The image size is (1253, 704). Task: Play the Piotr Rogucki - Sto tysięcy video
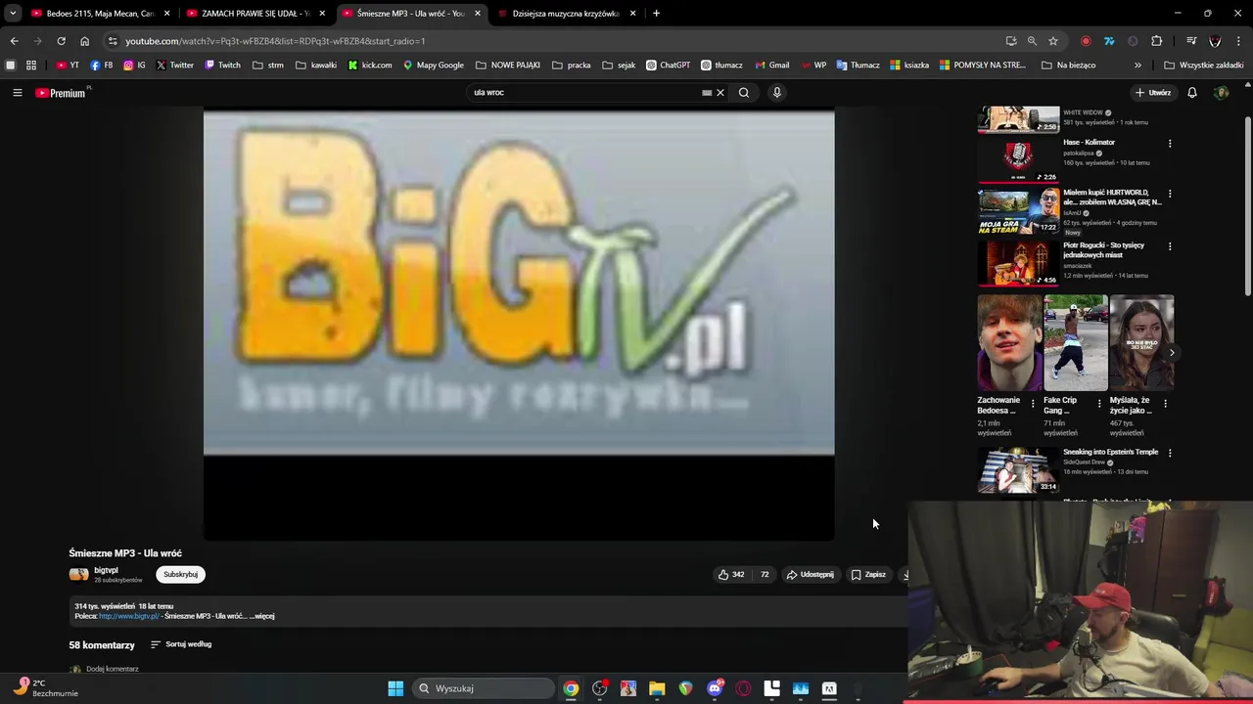[1018, 263]
